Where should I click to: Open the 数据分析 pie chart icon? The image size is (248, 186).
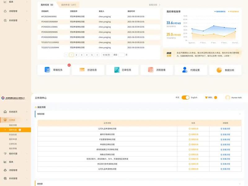[x=219, y=70]
